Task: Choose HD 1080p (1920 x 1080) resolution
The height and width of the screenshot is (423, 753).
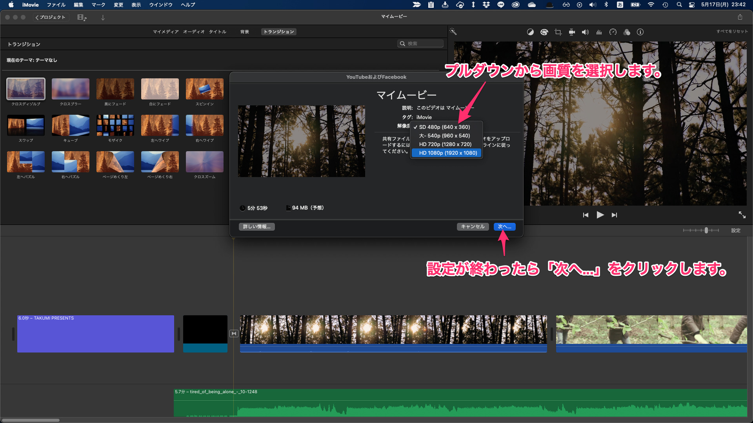Action: [447, 153]
